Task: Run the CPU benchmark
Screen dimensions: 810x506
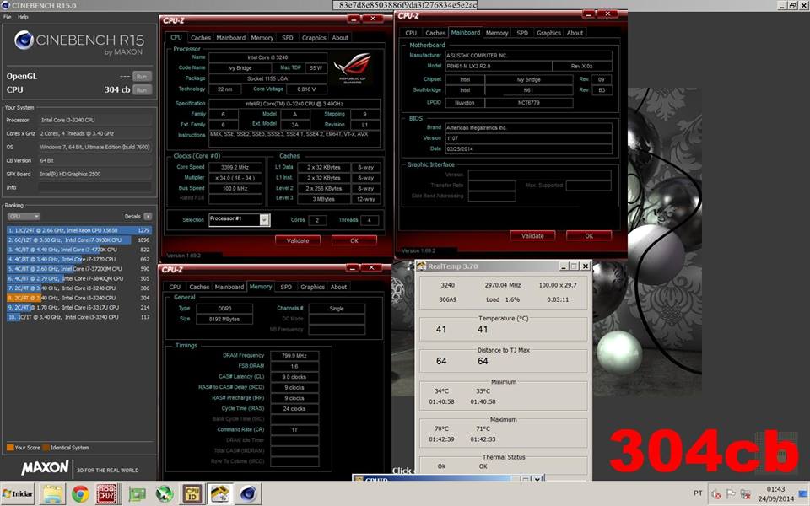Action: [x=142, y=90]
